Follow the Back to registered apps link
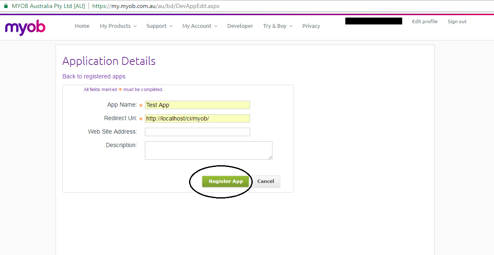 (93, 76)
